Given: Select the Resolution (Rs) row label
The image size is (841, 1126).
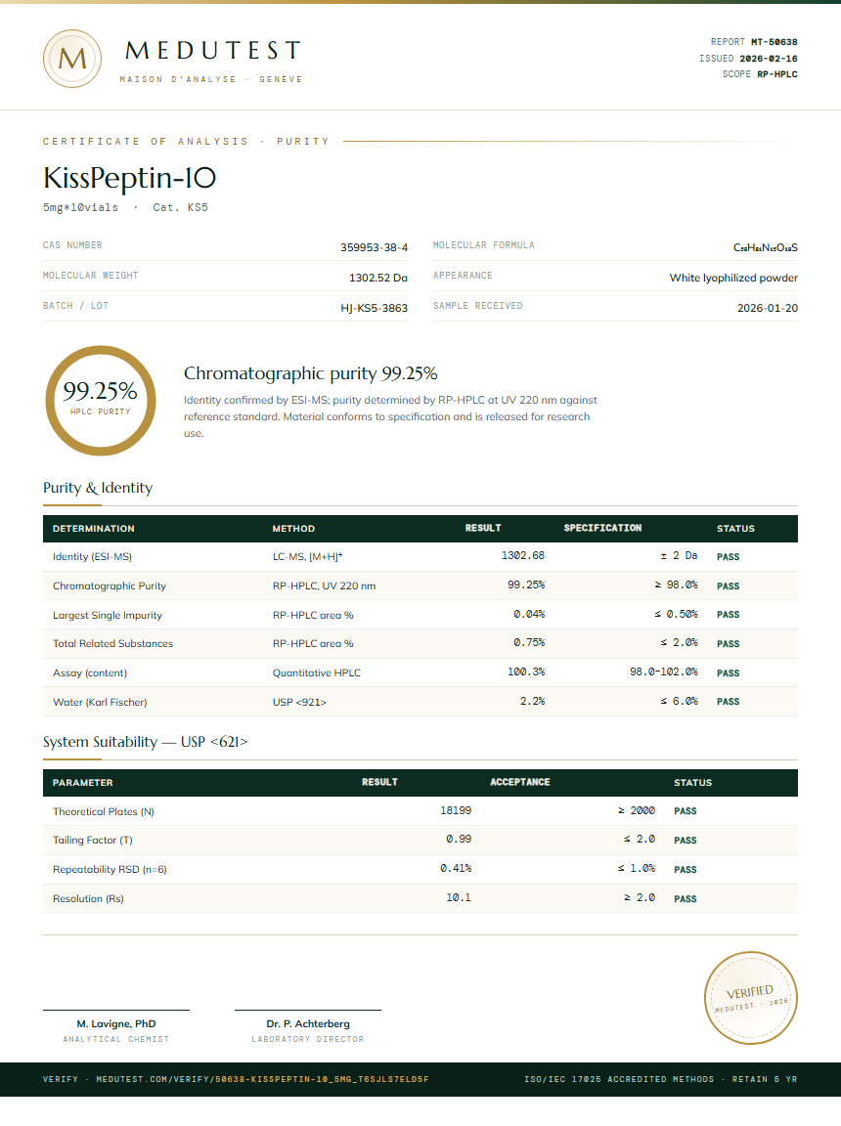Looking at the screenshot, I should point(88,899).
